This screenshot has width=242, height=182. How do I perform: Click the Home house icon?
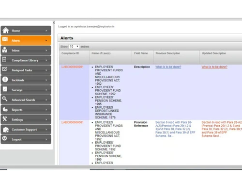(6, 30)
